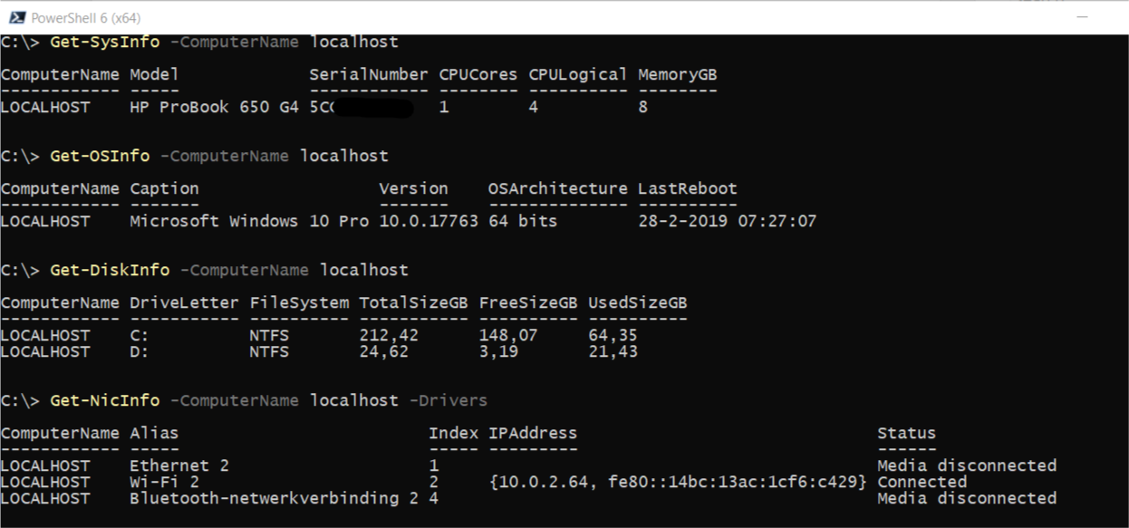Screen dimensions: 1129x528
Task: Click the PowerShell 6 (x64) window title
Action: [85, 18]
